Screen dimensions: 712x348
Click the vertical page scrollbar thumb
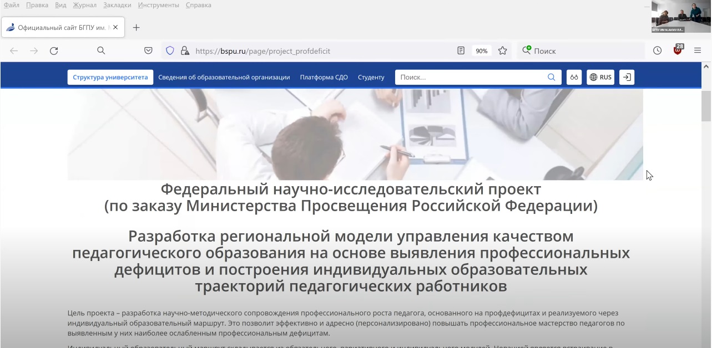(x=706, y=105)
